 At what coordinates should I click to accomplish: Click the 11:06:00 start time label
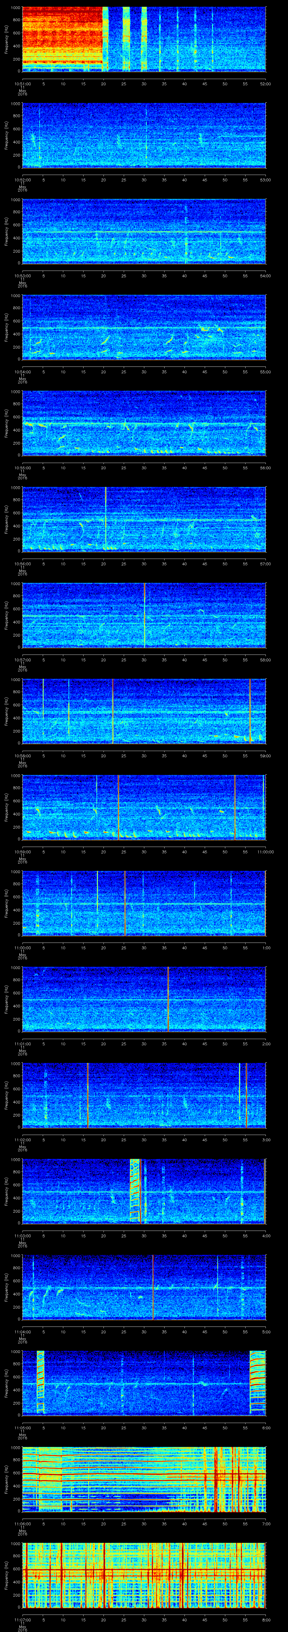pyautogui.click(x=23, y=1523)
